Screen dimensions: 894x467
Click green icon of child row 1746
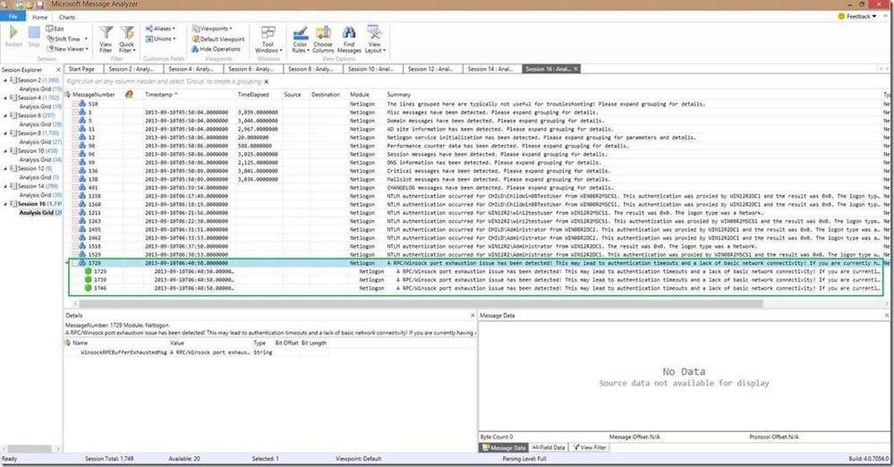88,288
